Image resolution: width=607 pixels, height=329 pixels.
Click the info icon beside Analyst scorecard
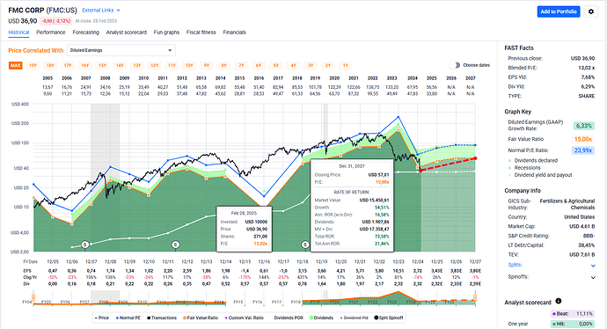(x=559, y=301)
